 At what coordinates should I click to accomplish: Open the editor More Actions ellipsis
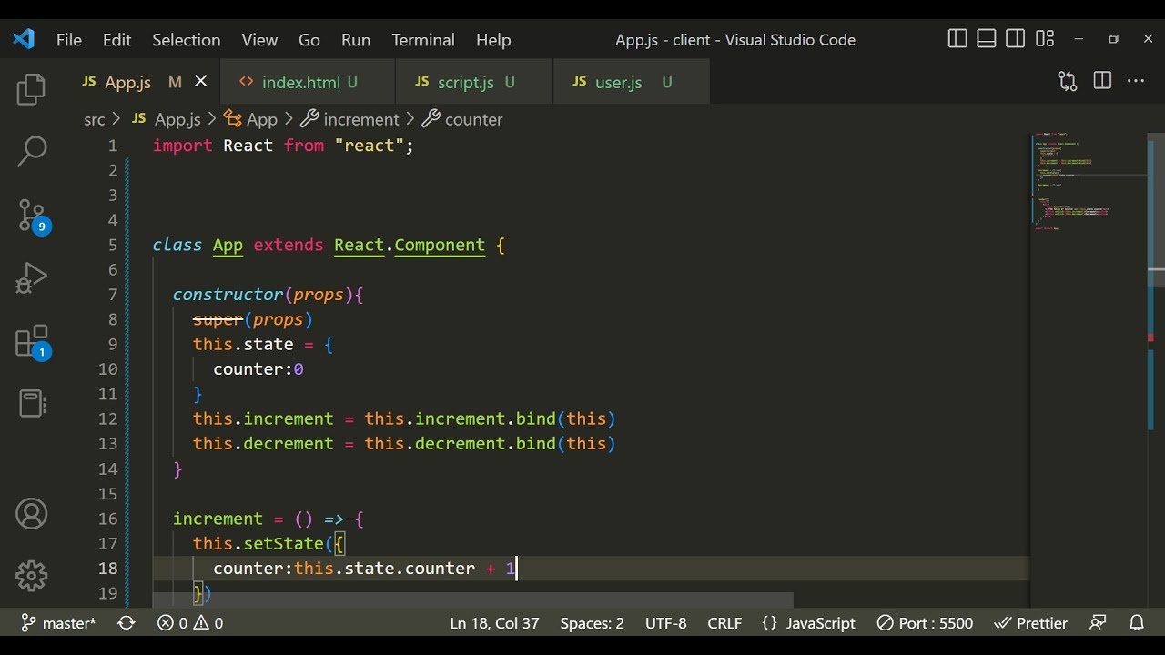[1136, 81]
